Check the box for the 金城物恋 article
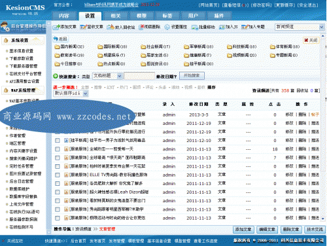The width and height of the screenshot is (327, 246). [x=58, y=149]
